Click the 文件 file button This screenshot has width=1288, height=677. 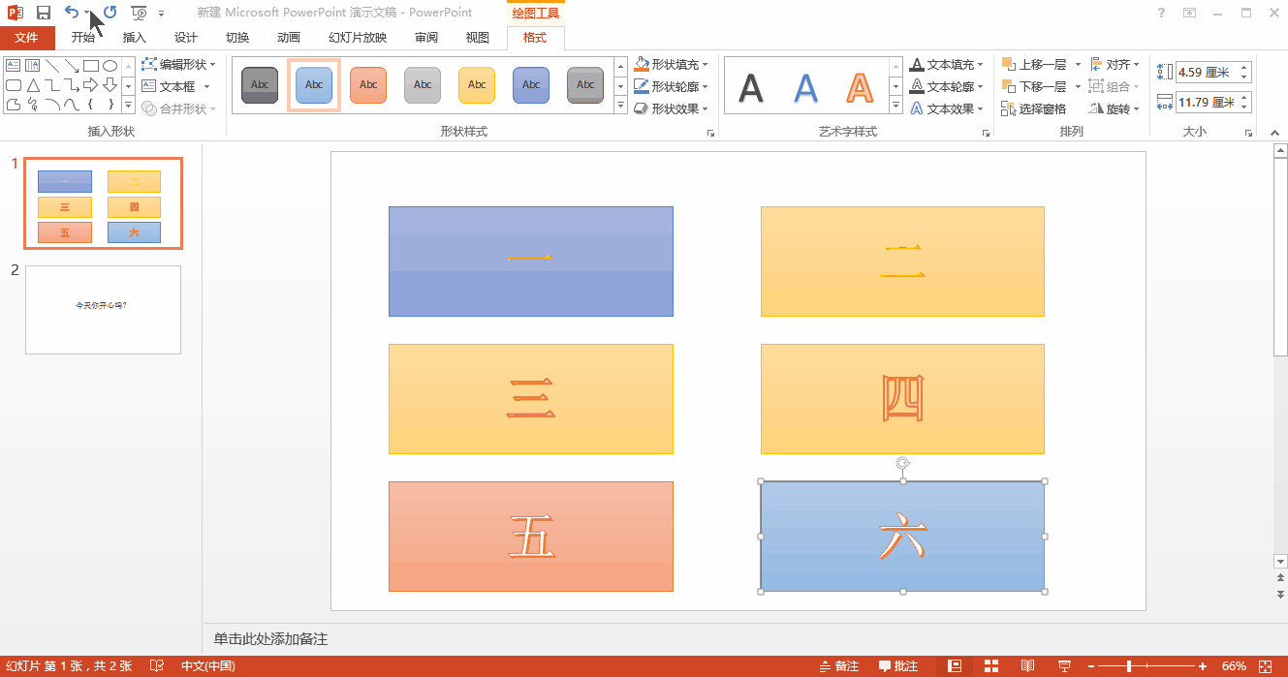tap(26, 38)
